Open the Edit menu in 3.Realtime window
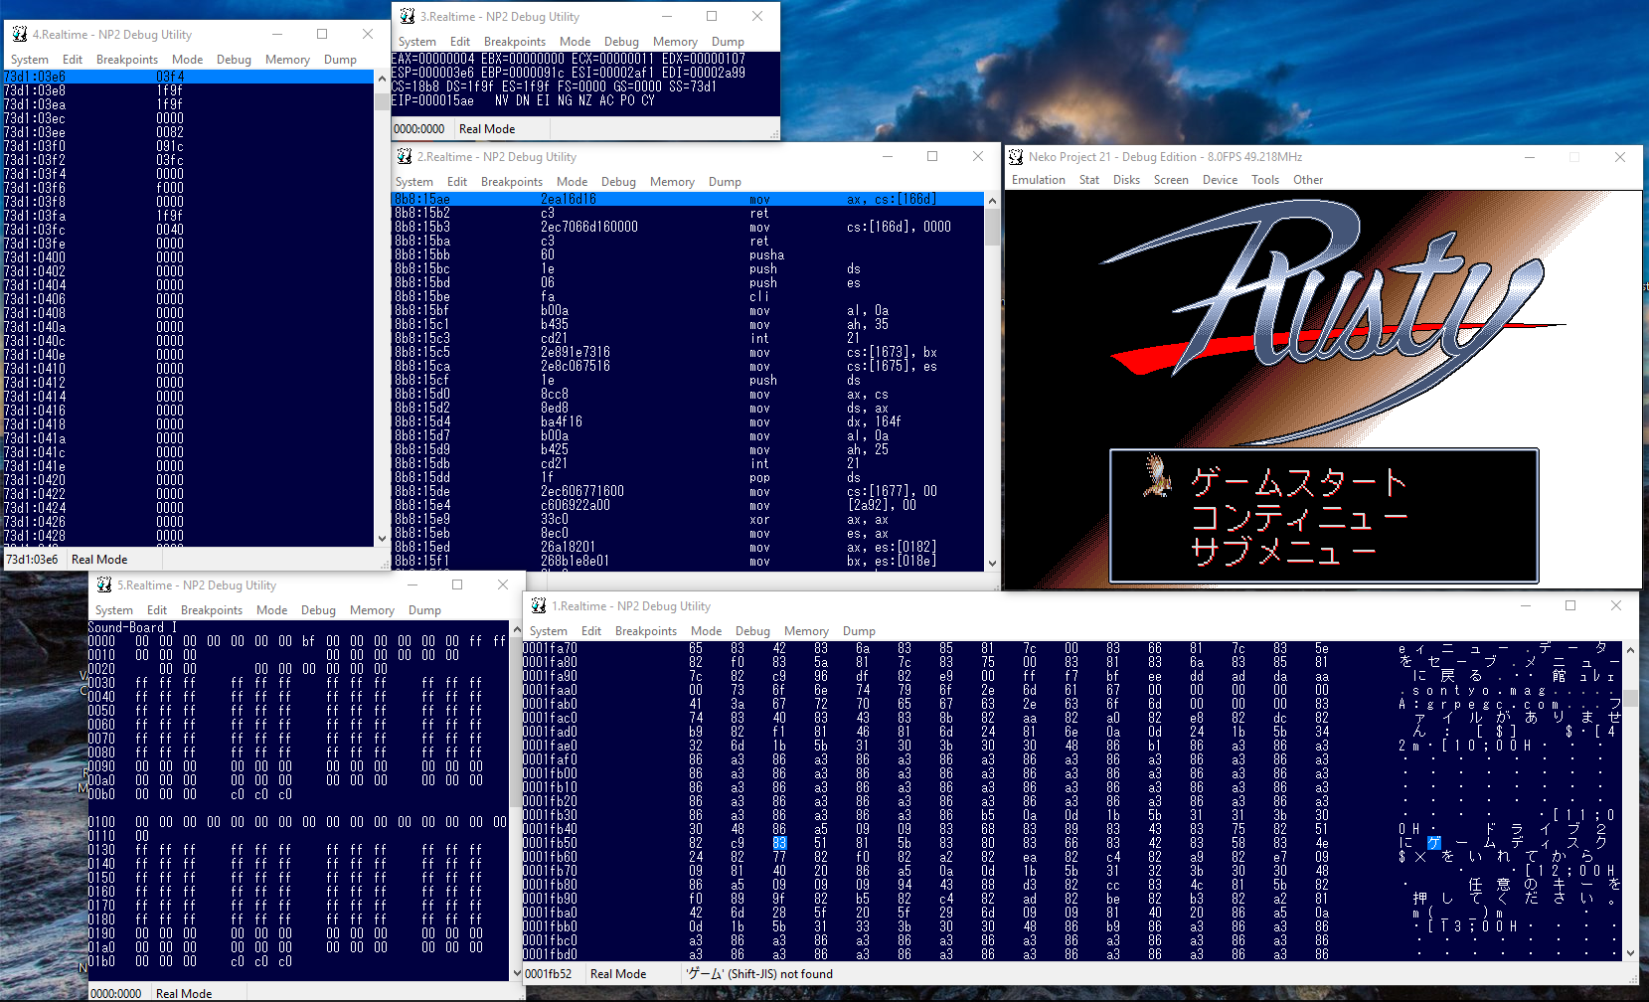Image resolution: width=1649 pixels, height=1002 pixels. point(460,42)
